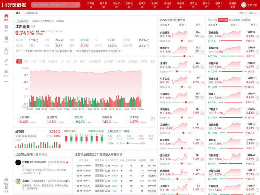Sort sector list by 换手

[x=254, y=25]
